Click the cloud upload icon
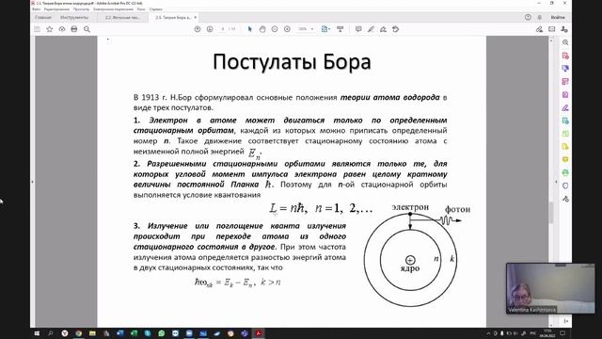This screenshot has height=339, width=602. (x=62, y=29)
